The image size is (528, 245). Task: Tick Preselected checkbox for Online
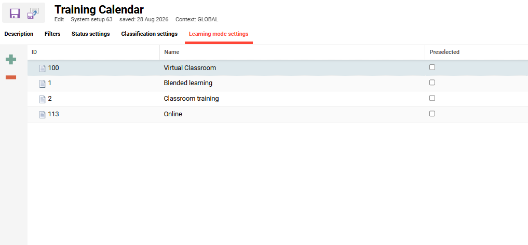pos(432,113)
